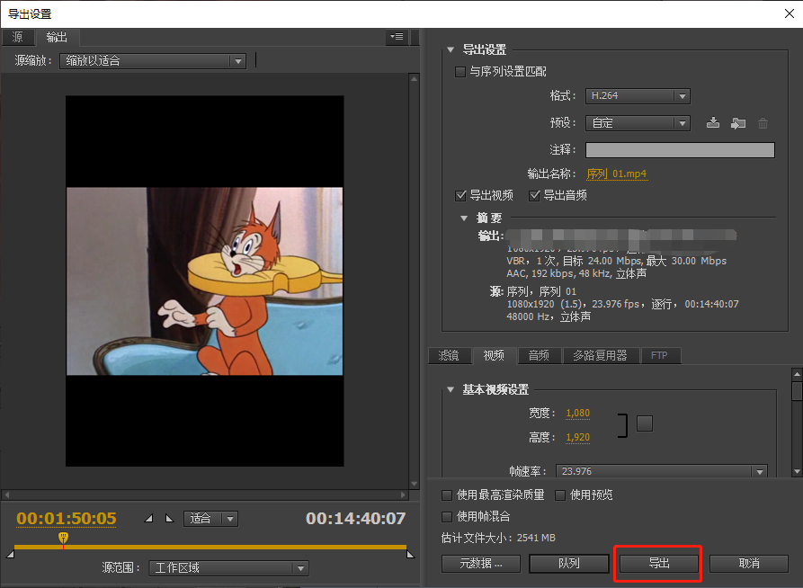Click the metadata (元数据) button
Screen dimensions: 803x588
pos(480,564)
